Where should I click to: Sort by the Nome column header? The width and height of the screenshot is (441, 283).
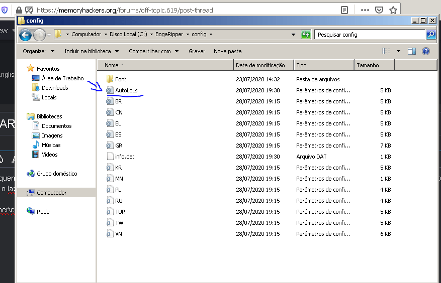point(165,65)
